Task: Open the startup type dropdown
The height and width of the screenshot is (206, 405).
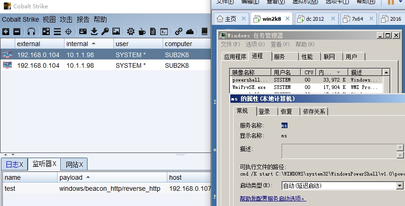Action: coord(399,186)
